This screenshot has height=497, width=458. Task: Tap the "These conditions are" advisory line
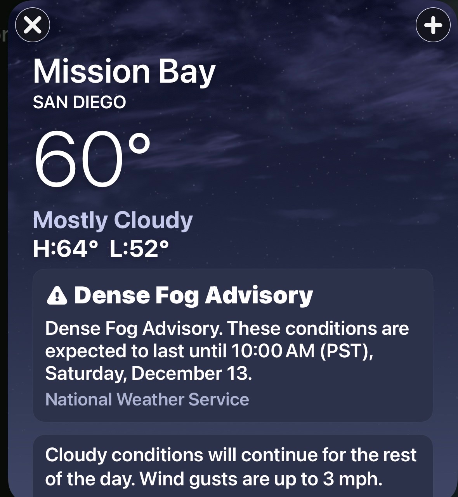[x=317, y=329]
